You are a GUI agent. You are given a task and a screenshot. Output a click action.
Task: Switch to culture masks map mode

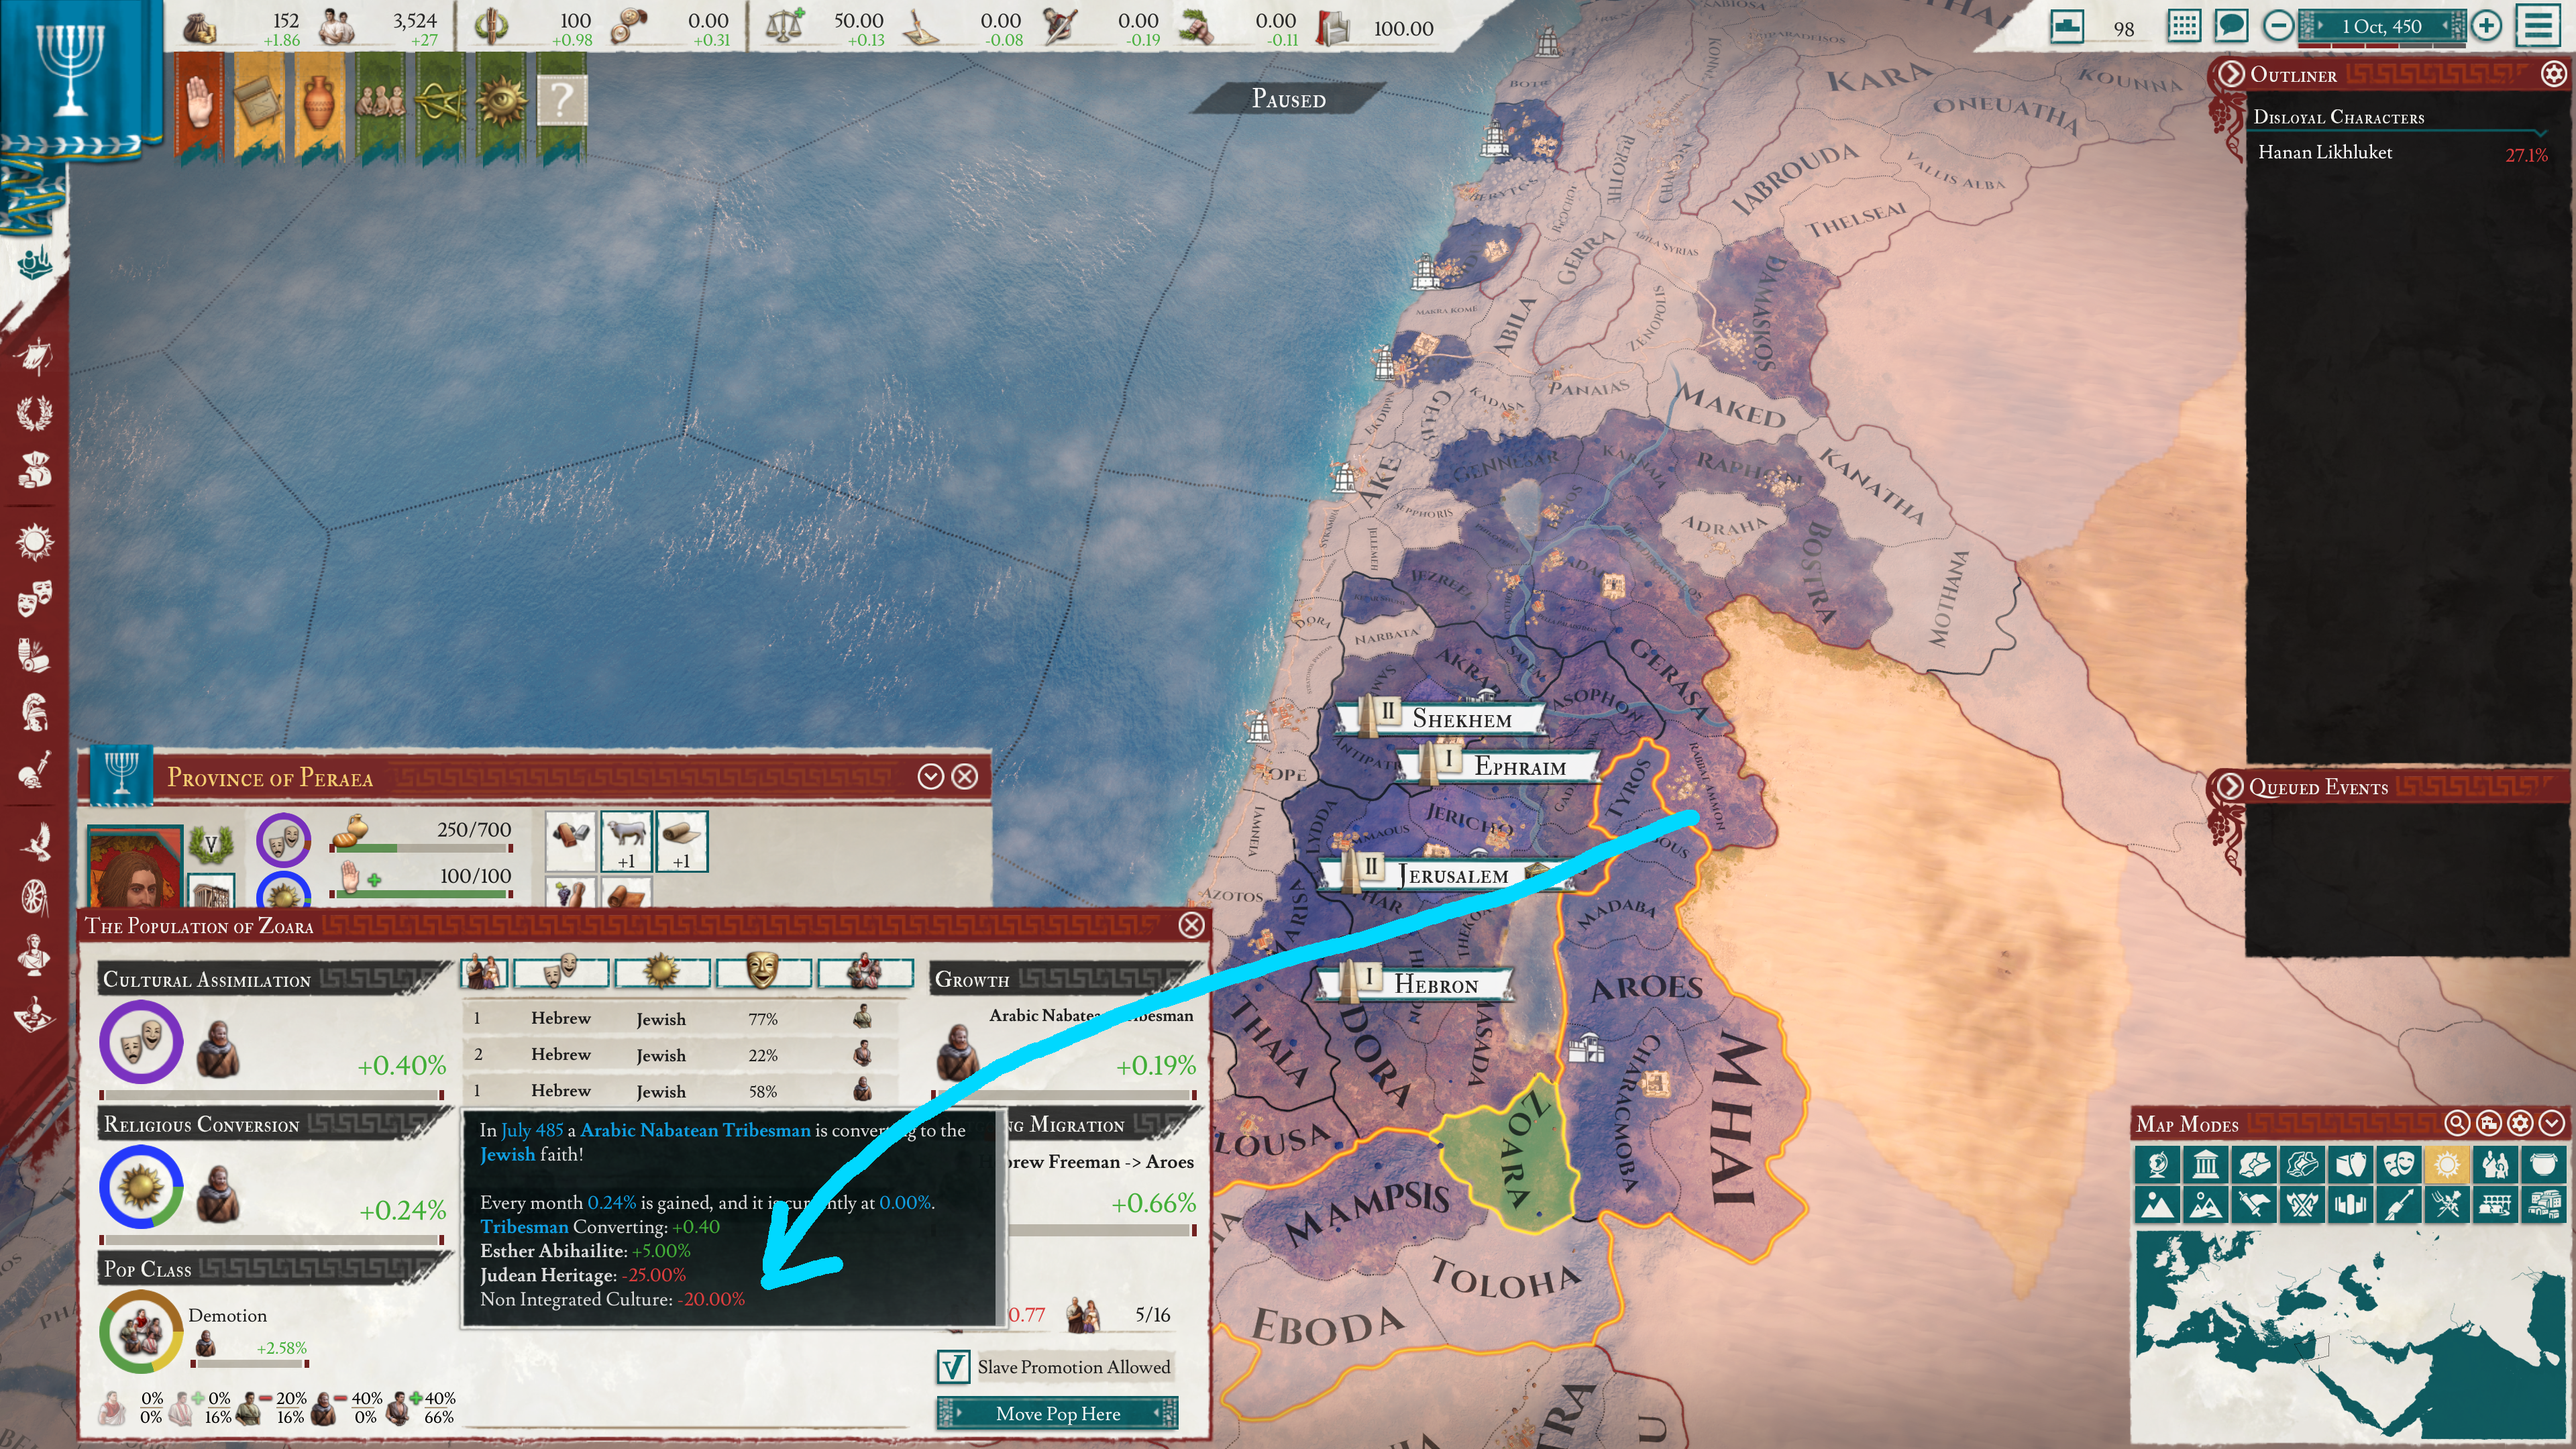click(x=2398, y=1165)
